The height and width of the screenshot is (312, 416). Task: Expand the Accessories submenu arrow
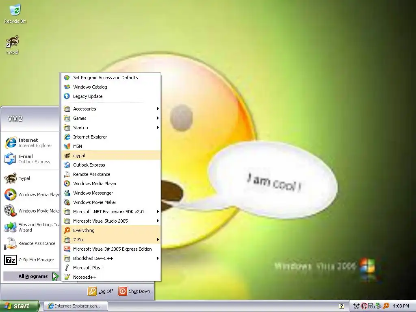tap(158, 109)
